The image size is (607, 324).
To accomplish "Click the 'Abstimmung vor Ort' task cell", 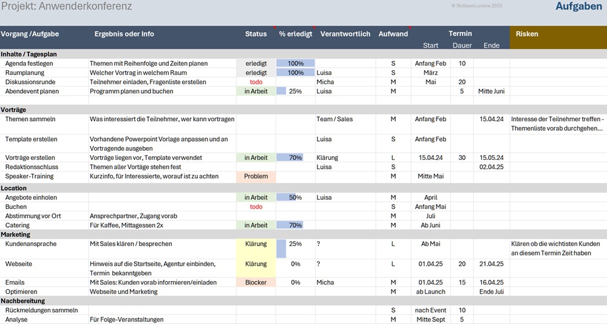I will 44,216.
